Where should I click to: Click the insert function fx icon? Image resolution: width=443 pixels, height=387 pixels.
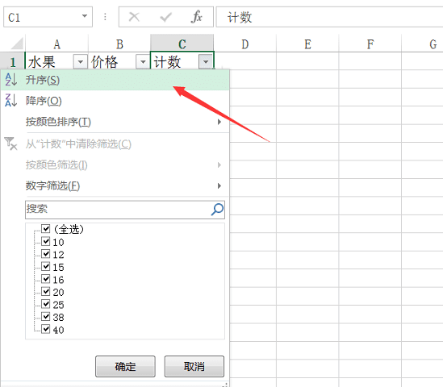coord(196,17)
